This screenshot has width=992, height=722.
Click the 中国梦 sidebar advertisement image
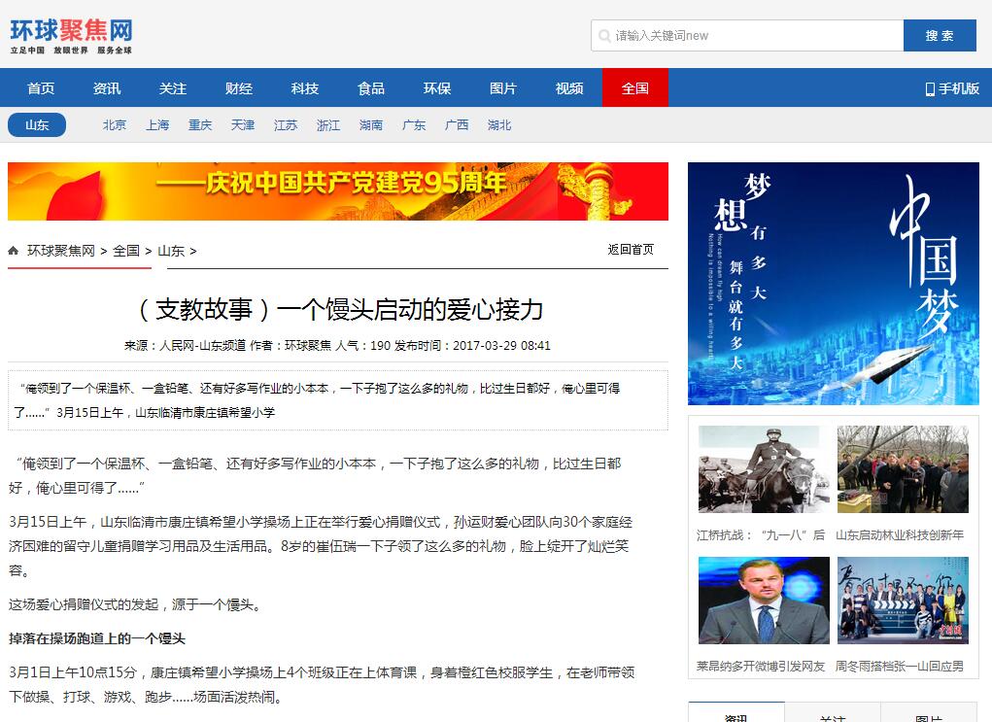click(x=833, y=283)
